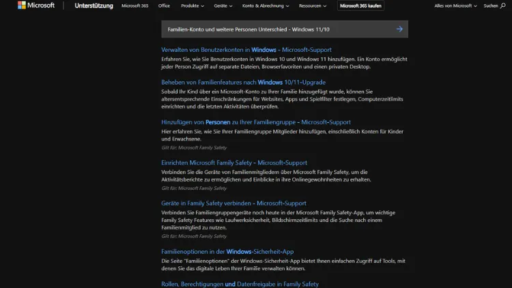Click 'Gilt für' label under Hinzufügen von Personen
This screenshot has width=512, height=288.
point(194,147)
